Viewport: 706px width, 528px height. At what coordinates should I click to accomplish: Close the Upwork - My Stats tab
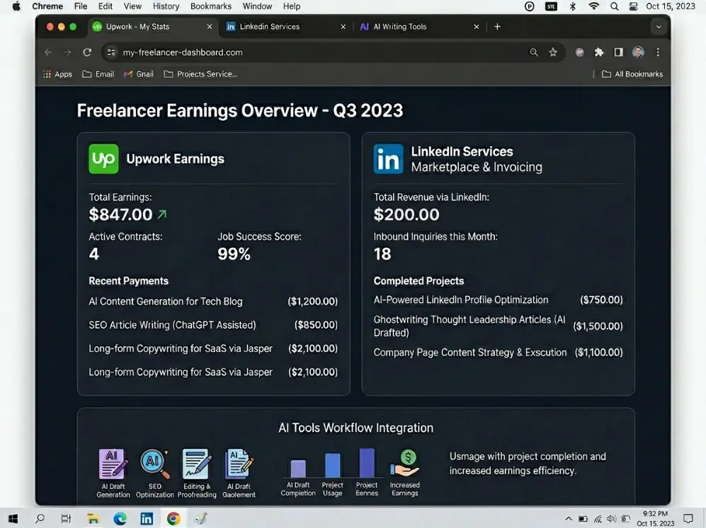pos(210,27)
